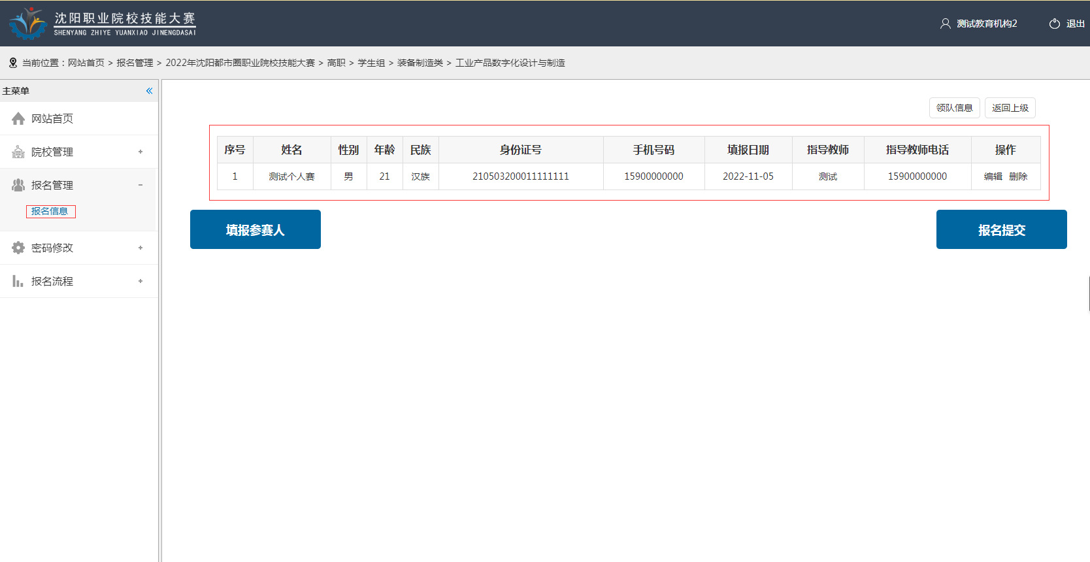The height and width of the screenshot is (562, 1090).
Task: Expand the 报名流程 plus sign
Action: click(140, 281)
